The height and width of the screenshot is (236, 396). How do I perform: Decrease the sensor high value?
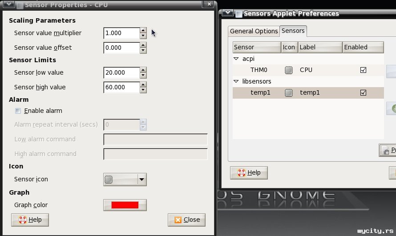click(x=143, y=90)
